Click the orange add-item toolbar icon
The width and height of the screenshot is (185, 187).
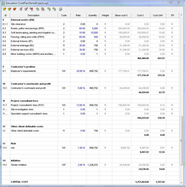(15, 9)
